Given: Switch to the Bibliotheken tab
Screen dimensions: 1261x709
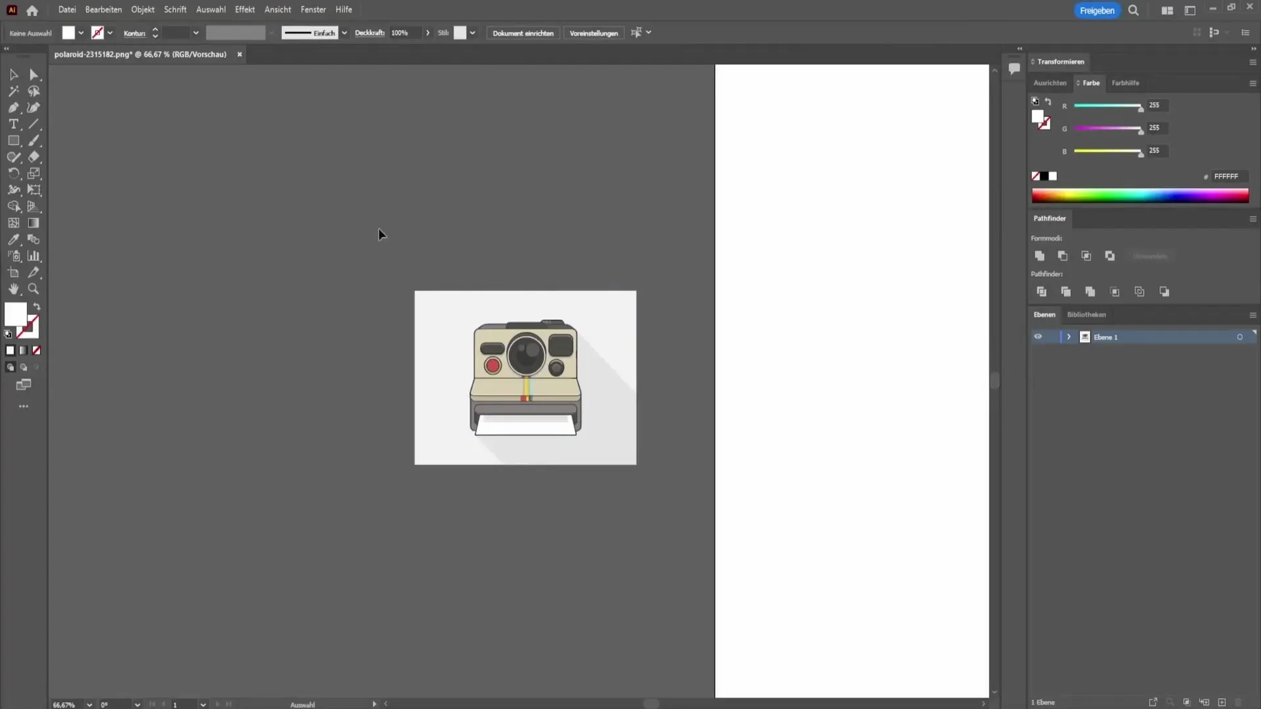Looking at the screenshot, I should 1086,314.
